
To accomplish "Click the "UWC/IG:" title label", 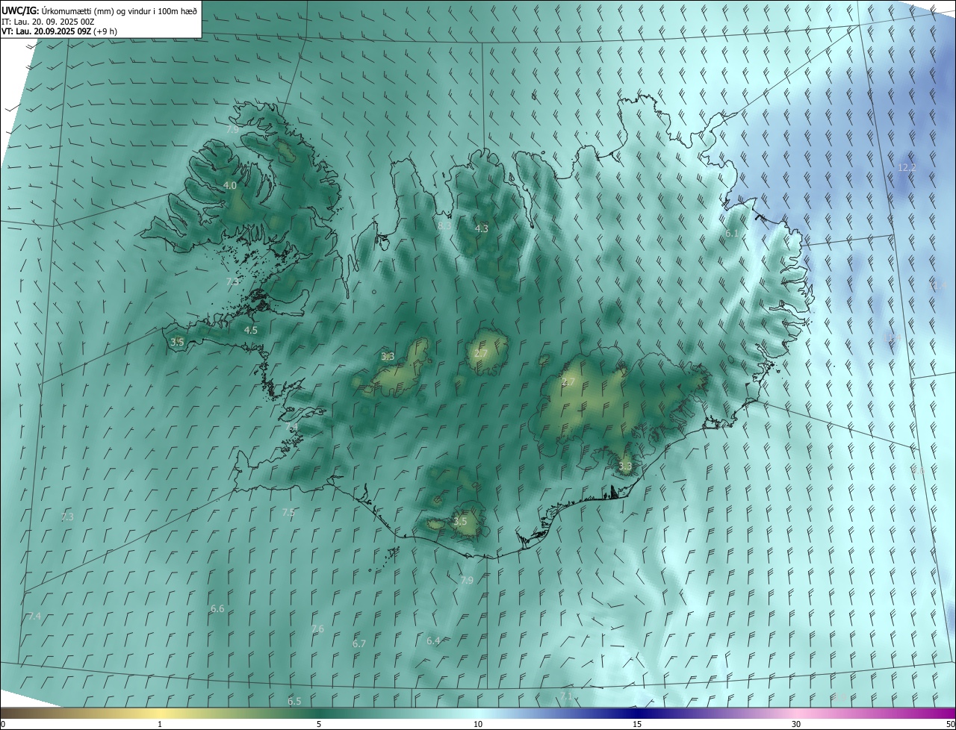I will point(20,10).
